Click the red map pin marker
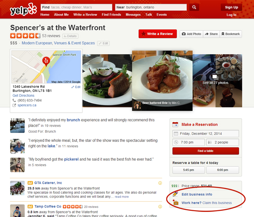The image size is (254, 217). (x=46, y=61)
